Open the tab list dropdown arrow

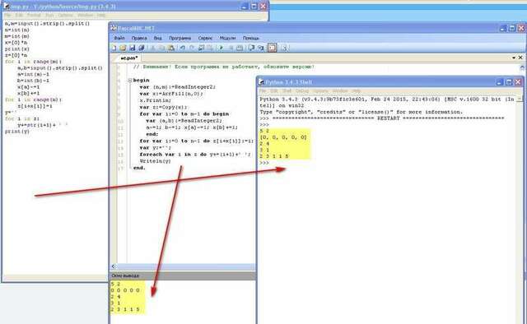(x=514, y=58)
